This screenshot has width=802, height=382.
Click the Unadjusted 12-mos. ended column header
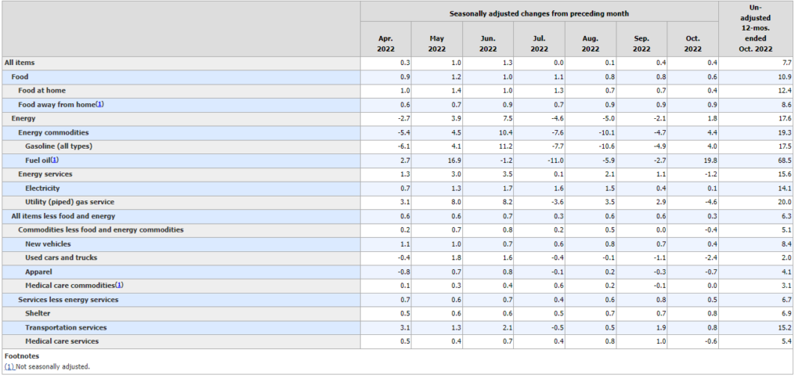tap(757, 28)
